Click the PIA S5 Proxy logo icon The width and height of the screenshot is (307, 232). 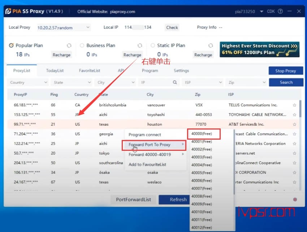[8, 11]
